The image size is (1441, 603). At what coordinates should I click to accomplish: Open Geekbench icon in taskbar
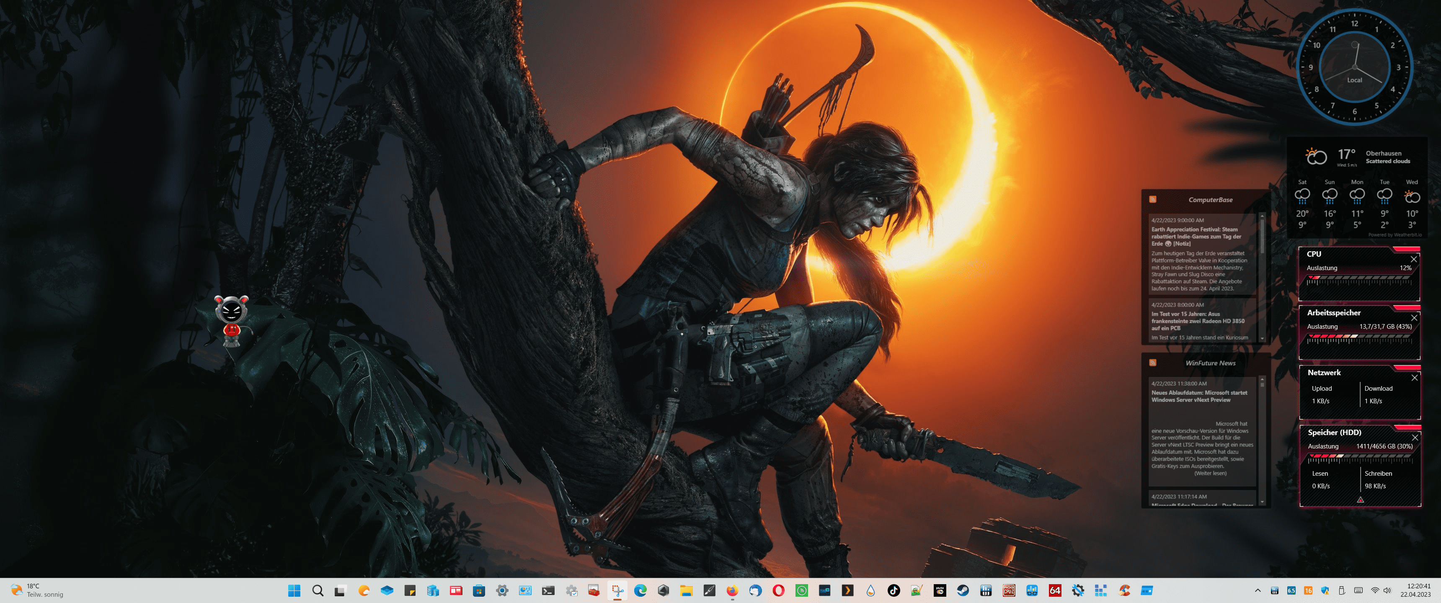tap(1032, 591)
